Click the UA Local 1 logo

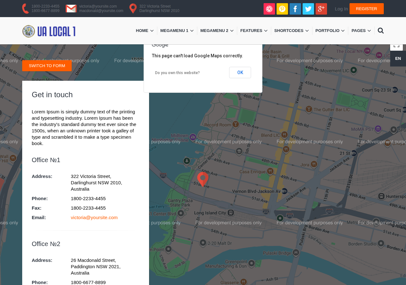(49, 31)
